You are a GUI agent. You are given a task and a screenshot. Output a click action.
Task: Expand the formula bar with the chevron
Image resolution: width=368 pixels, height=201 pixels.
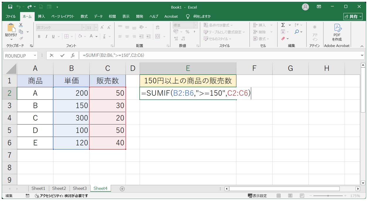point(362,56)
